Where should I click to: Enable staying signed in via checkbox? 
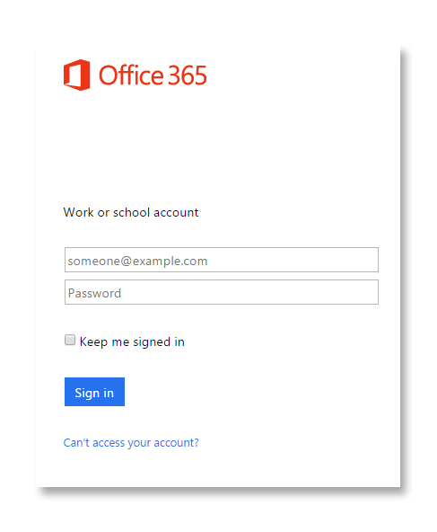70,340
